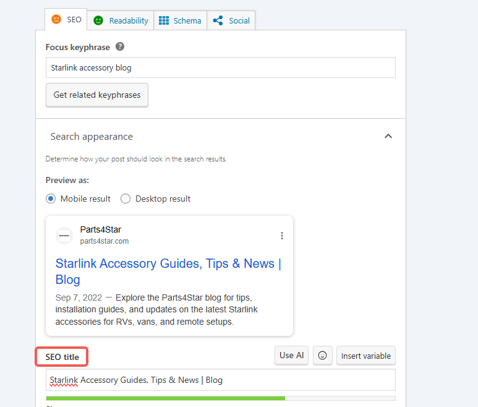Switch to the Readability tab
478x407 pixels.
tap(121, 21)
